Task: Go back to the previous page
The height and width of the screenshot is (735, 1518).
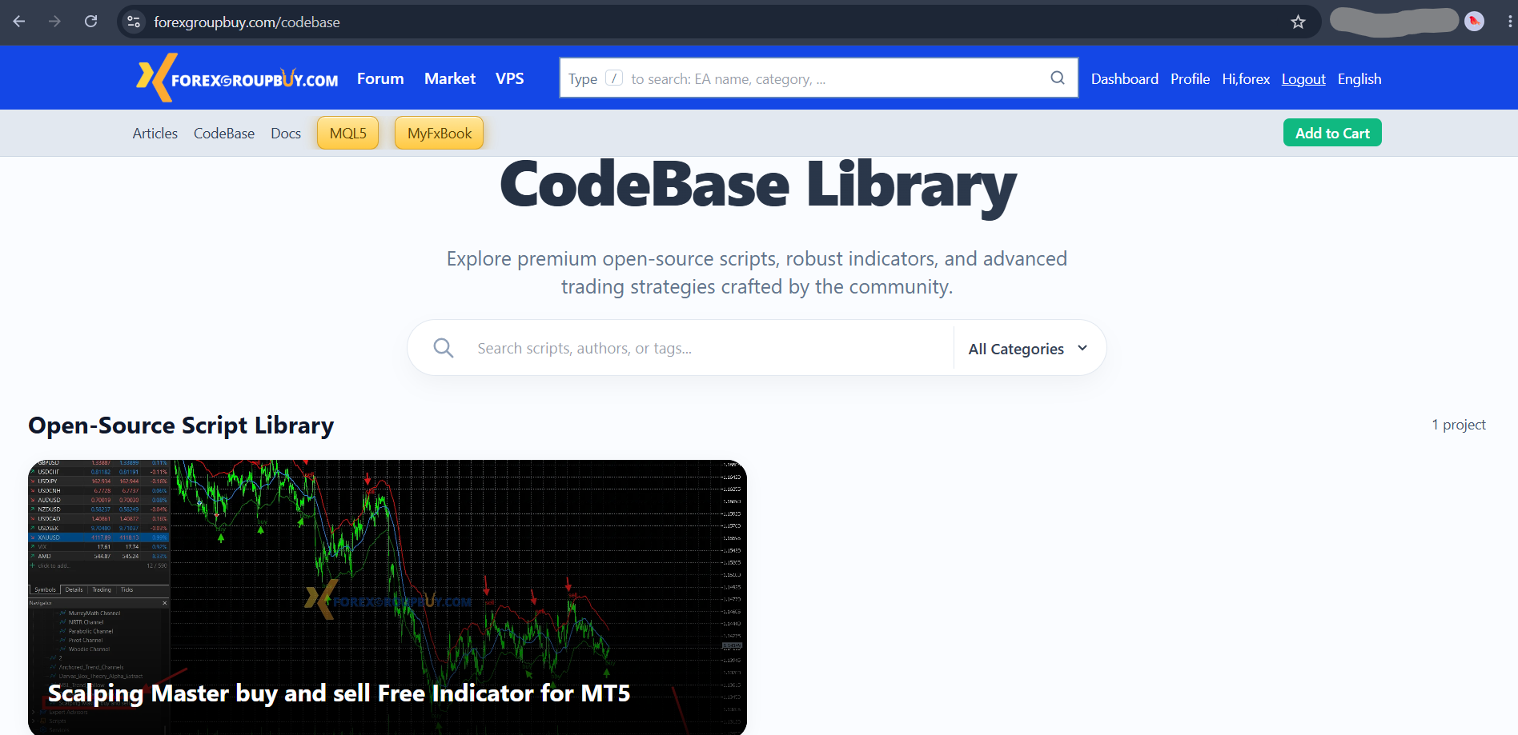Action: click(19, 22)
